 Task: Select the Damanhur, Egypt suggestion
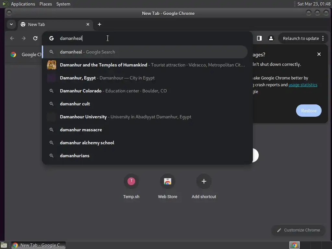(145, 78)
